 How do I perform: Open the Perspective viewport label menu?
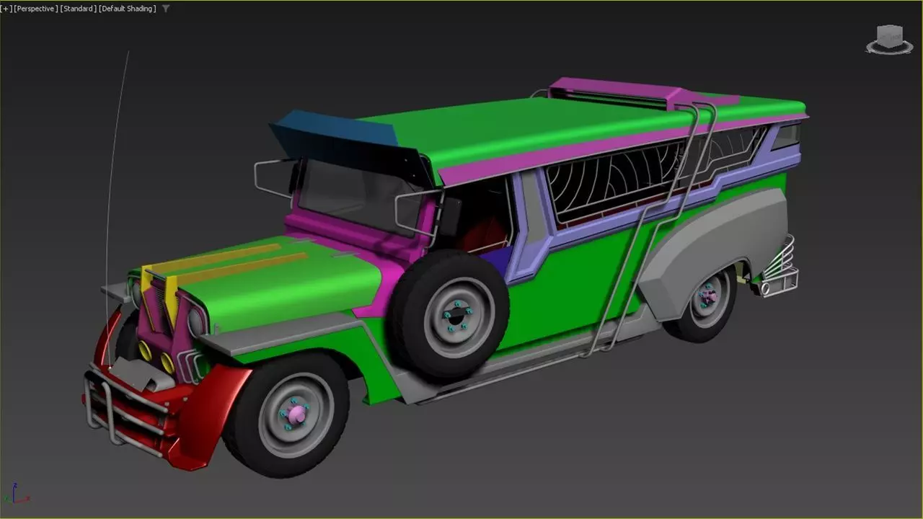35,9
